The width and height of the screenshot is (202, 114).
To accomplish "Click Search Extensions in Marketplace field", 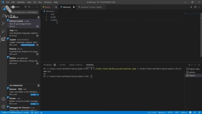I will [24, 12].
